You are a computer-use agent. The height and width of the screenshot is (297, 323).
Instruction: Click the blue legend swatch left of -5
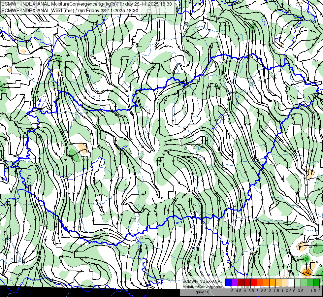229,282
